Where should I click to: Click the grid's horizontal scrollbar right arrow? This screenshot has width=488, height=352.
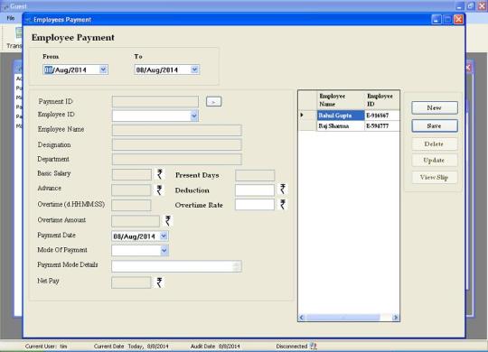(x=396, y=318)
